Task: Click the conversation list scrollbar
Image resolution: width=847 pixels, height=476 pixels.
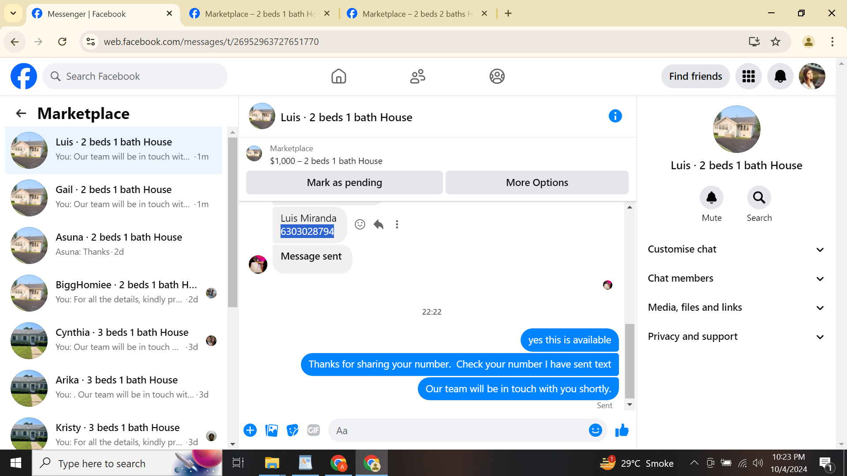Action: pos(232,222)
